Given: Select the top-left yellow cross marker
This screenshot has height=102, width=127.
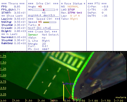Looking at the screenshot, I should pyautogui.click(x=47, y=70).
